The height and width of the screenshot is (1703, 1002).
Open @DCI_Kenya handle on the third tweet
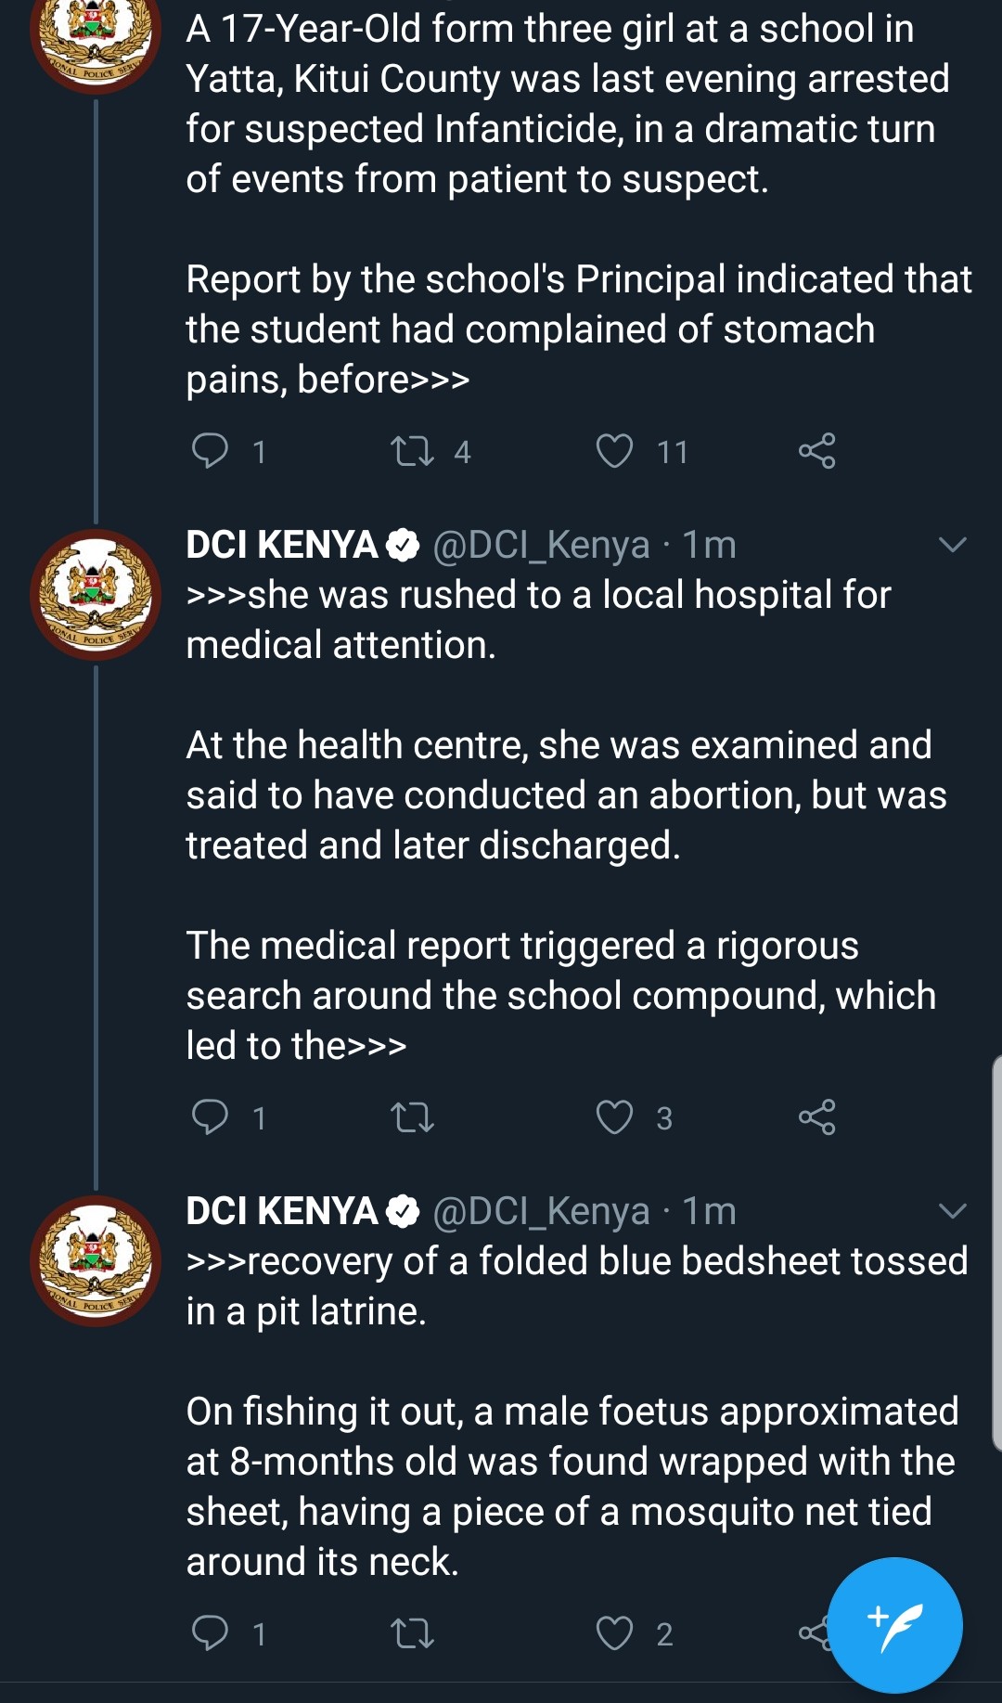coord(541,1211)
